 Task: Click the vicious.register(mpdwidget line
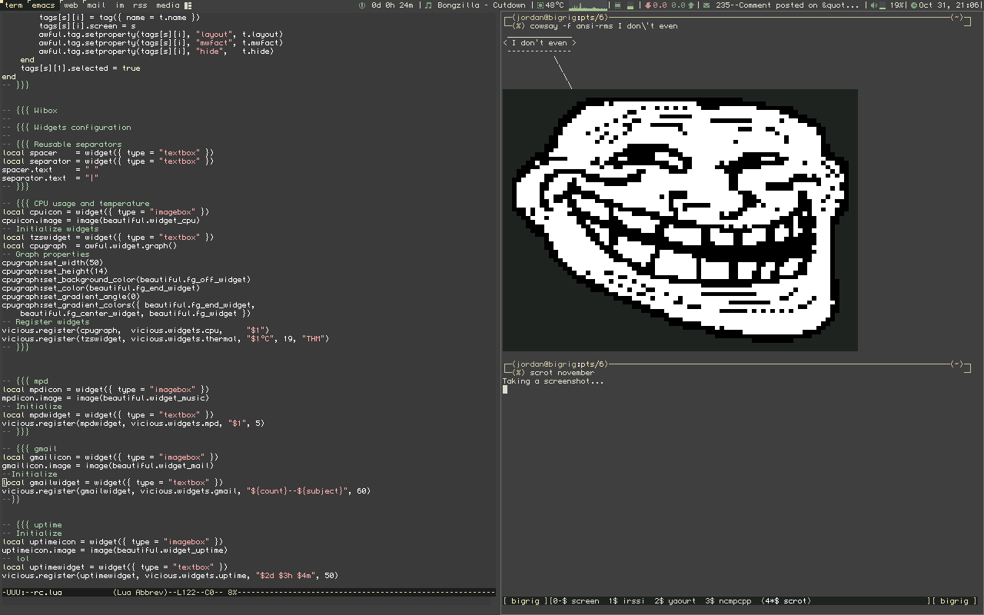[133, 424]
